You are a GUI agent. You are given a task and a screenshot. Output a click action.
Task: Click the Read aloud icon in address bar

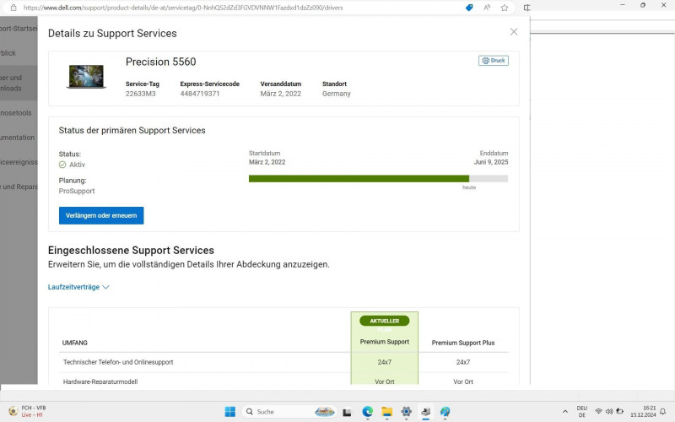tap(487, 8)
